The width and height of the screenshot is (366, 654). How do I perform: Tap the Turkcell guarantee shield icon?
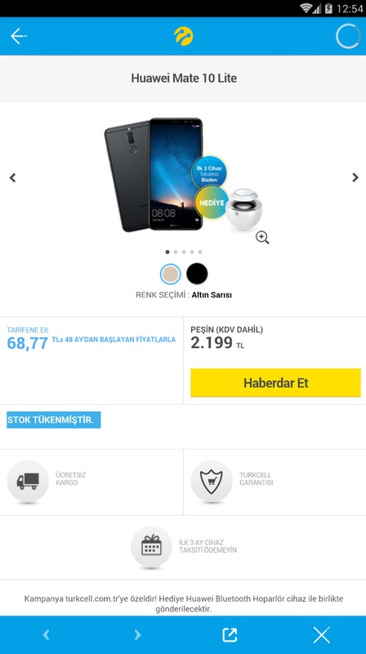212,481
